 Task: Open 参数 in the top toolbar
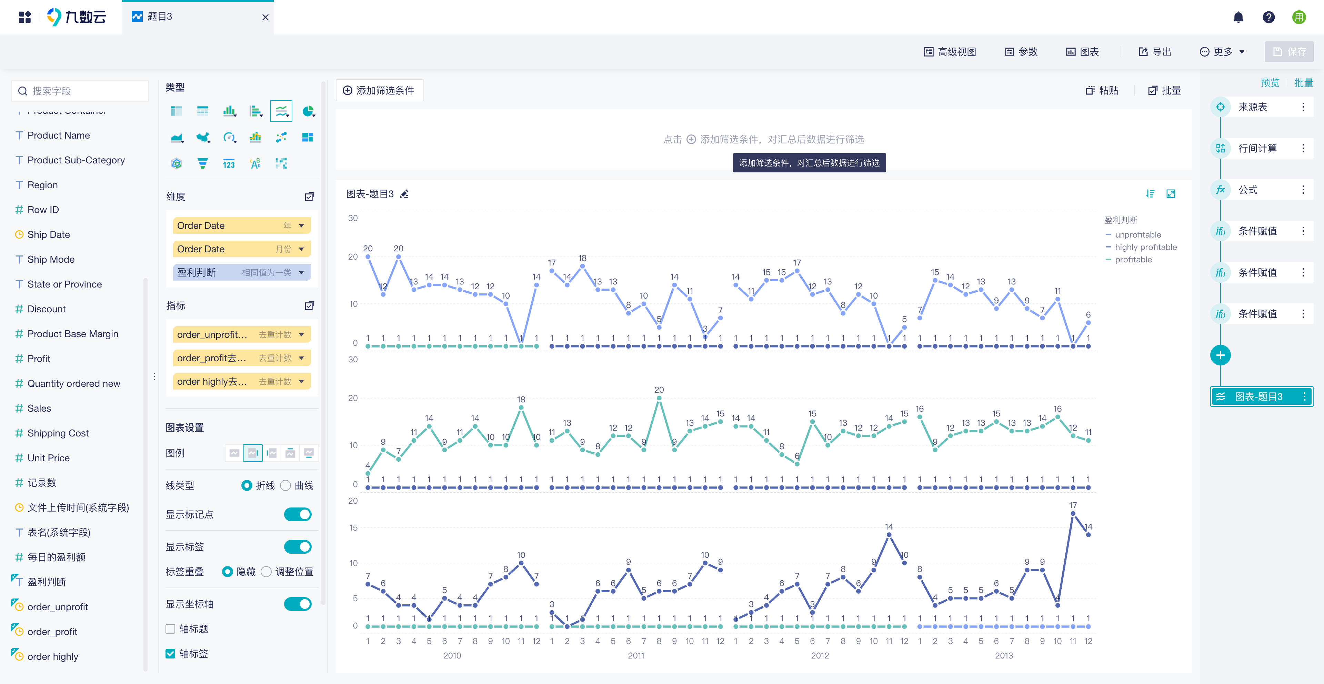pyautogui.click(x=1021, y=52)
